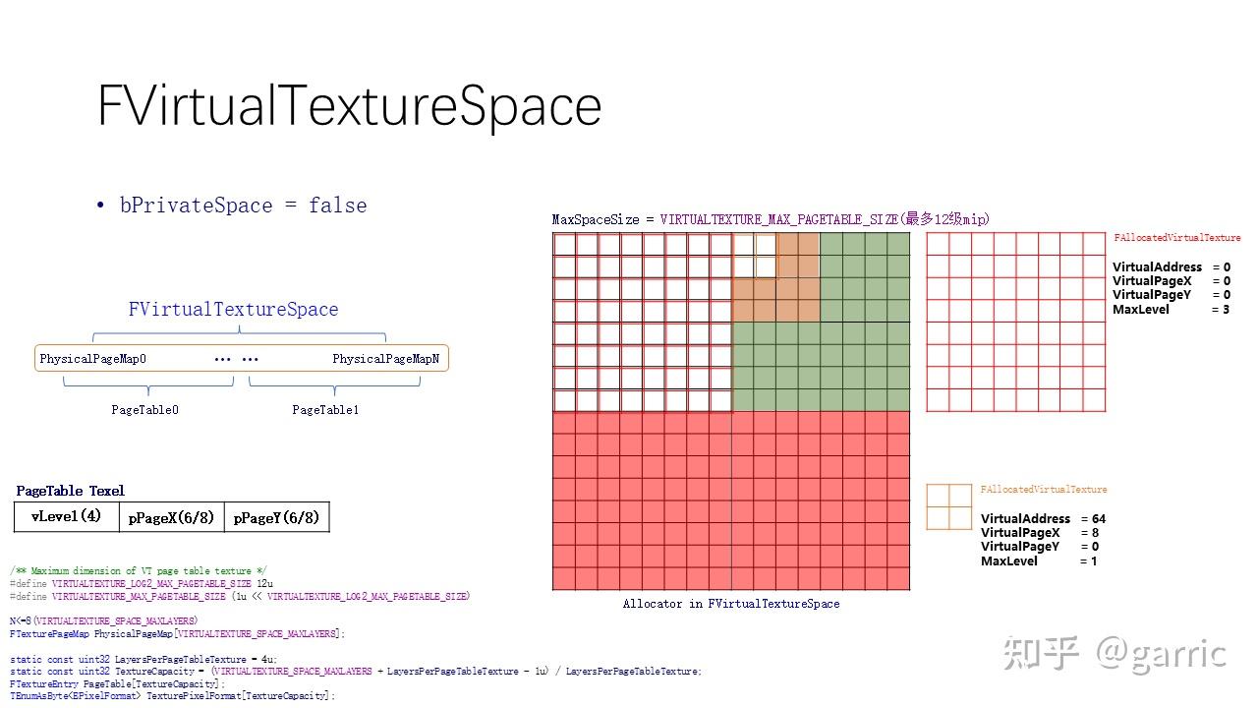Click the large red allocated texture region
The width and height of the screenshot is (1258, 708).
[732, 501]
